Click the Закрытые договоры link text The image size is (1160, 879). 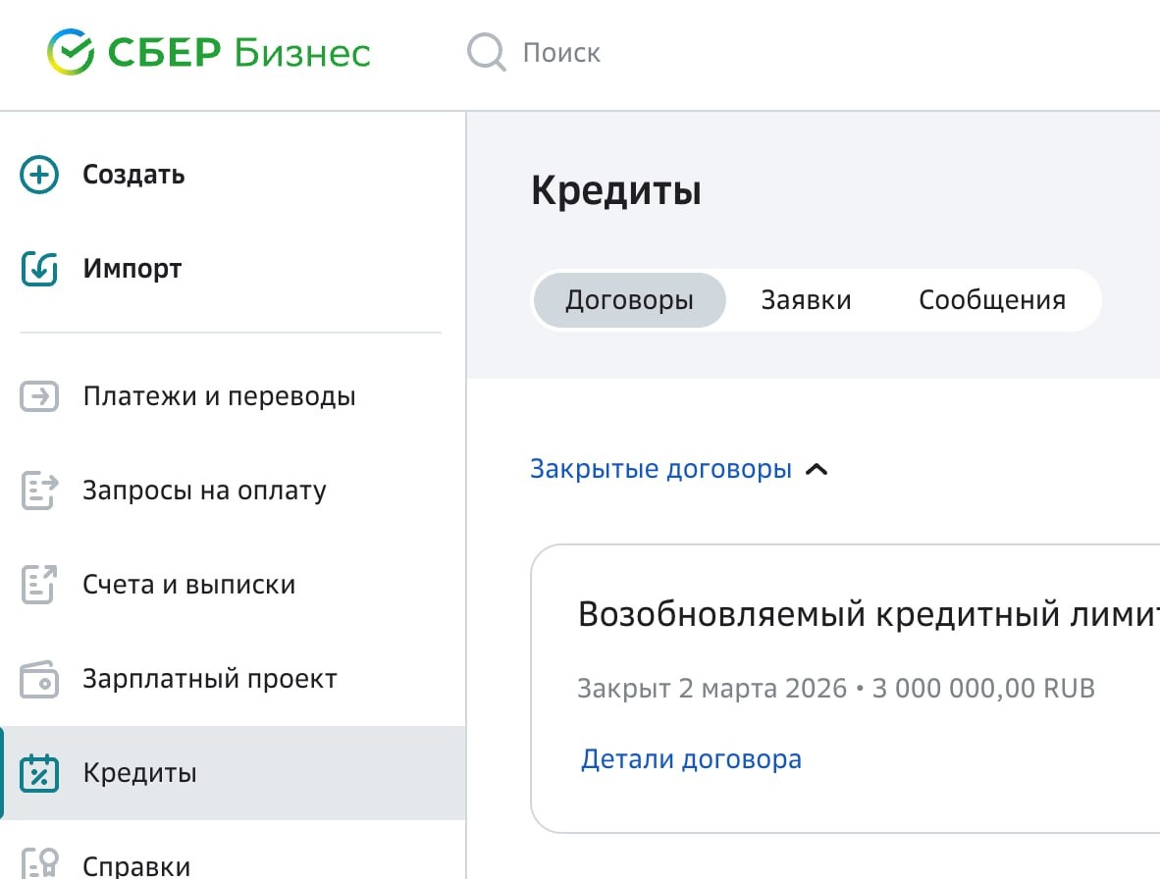[x=660, y=470]
